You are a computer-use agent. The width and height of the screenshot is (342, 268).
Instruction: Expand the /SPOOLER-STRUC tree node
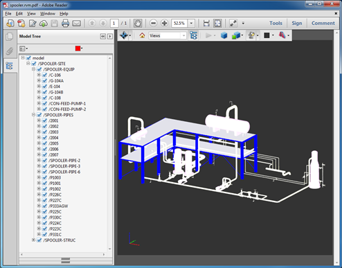pyautogui.click(x=33, y=240)
